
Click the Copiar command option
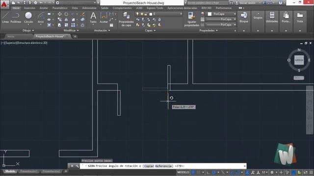(149, 166)
